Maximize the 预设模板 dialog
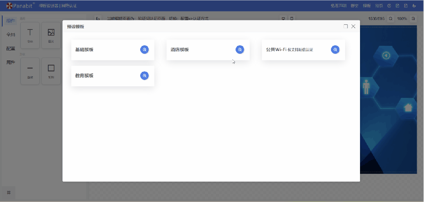Screen dimensions: 424x202 click(x=345, y=26)
